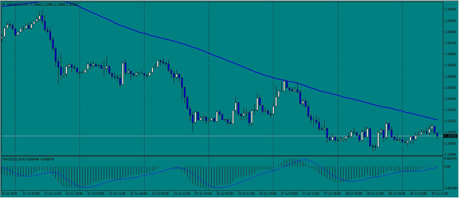Select the current price tag 1.32928

click(450, 136)
